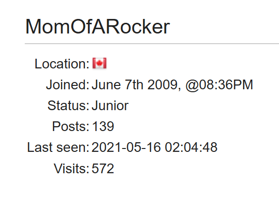Click the join time @08:36PM
Viewport: 279px width, 214px height.
coord(219,85)
